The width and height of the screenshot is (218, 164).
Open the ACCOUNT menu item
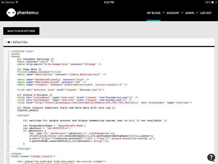pos(173,13)
